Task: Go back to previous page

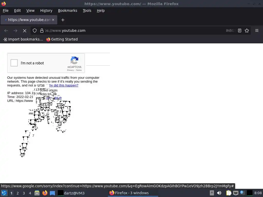Action: click(6, 31)
